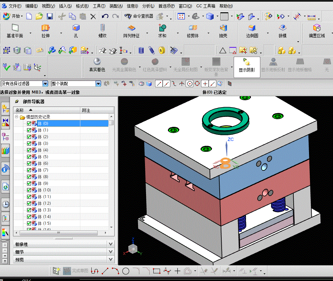This screenshot has width=333, height=281.
Task: Expand the 相依性 panel section
Action: point(111,244)
